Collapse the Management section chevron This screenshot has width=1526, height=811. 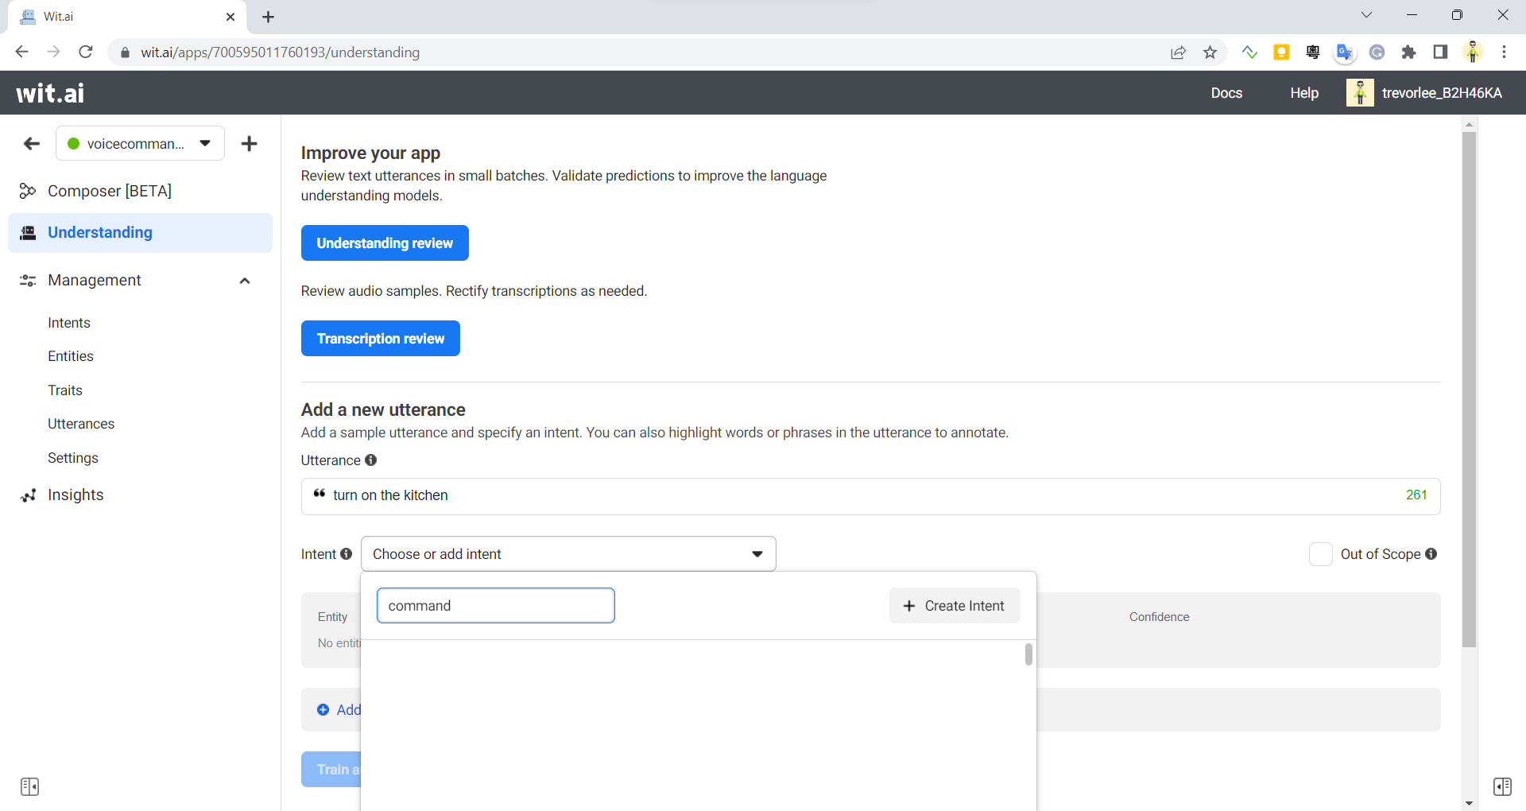pos(245,281)
